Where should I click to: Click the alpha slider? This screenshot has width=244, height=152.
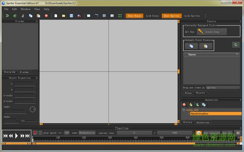(x=29, y=121)
